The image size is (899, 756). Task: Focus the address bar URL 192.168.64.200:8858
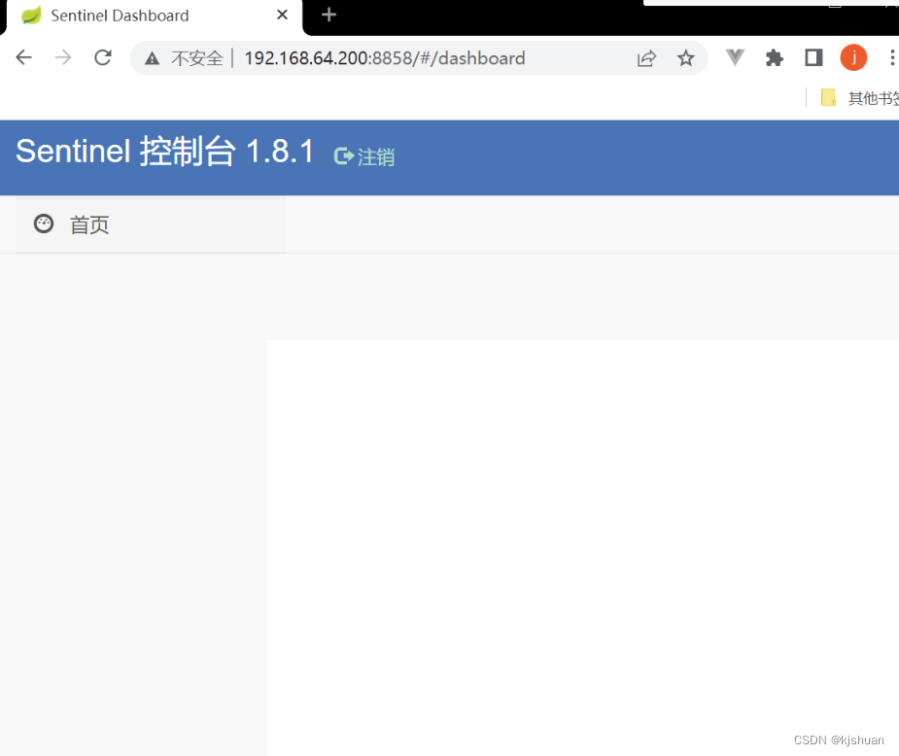pyautogui.click(x=385, y=58)
